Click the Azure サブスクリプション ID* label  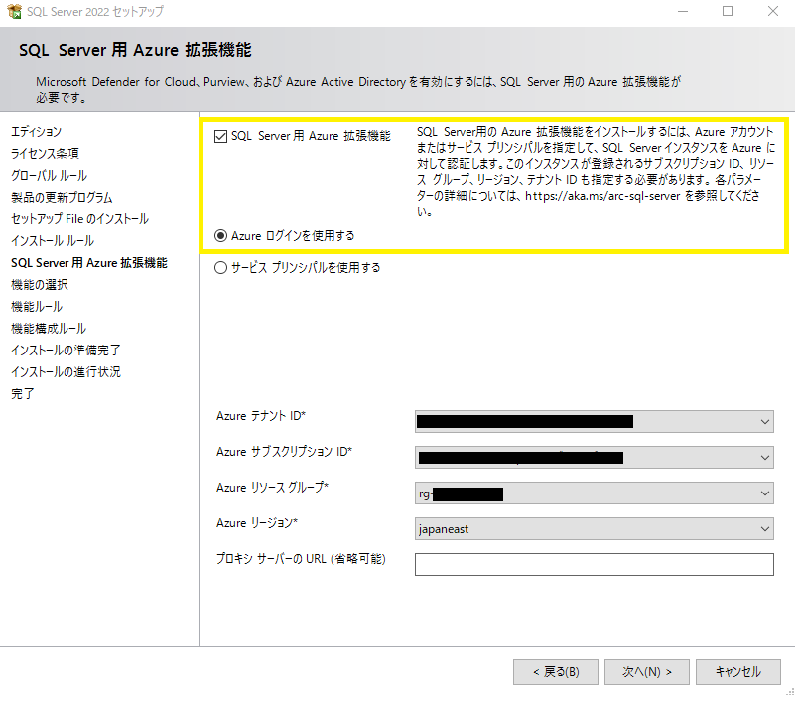click(x=284, y=452)
